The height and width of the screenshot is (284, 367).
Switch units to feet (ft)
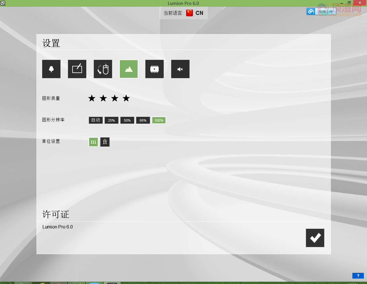(105, 142)
